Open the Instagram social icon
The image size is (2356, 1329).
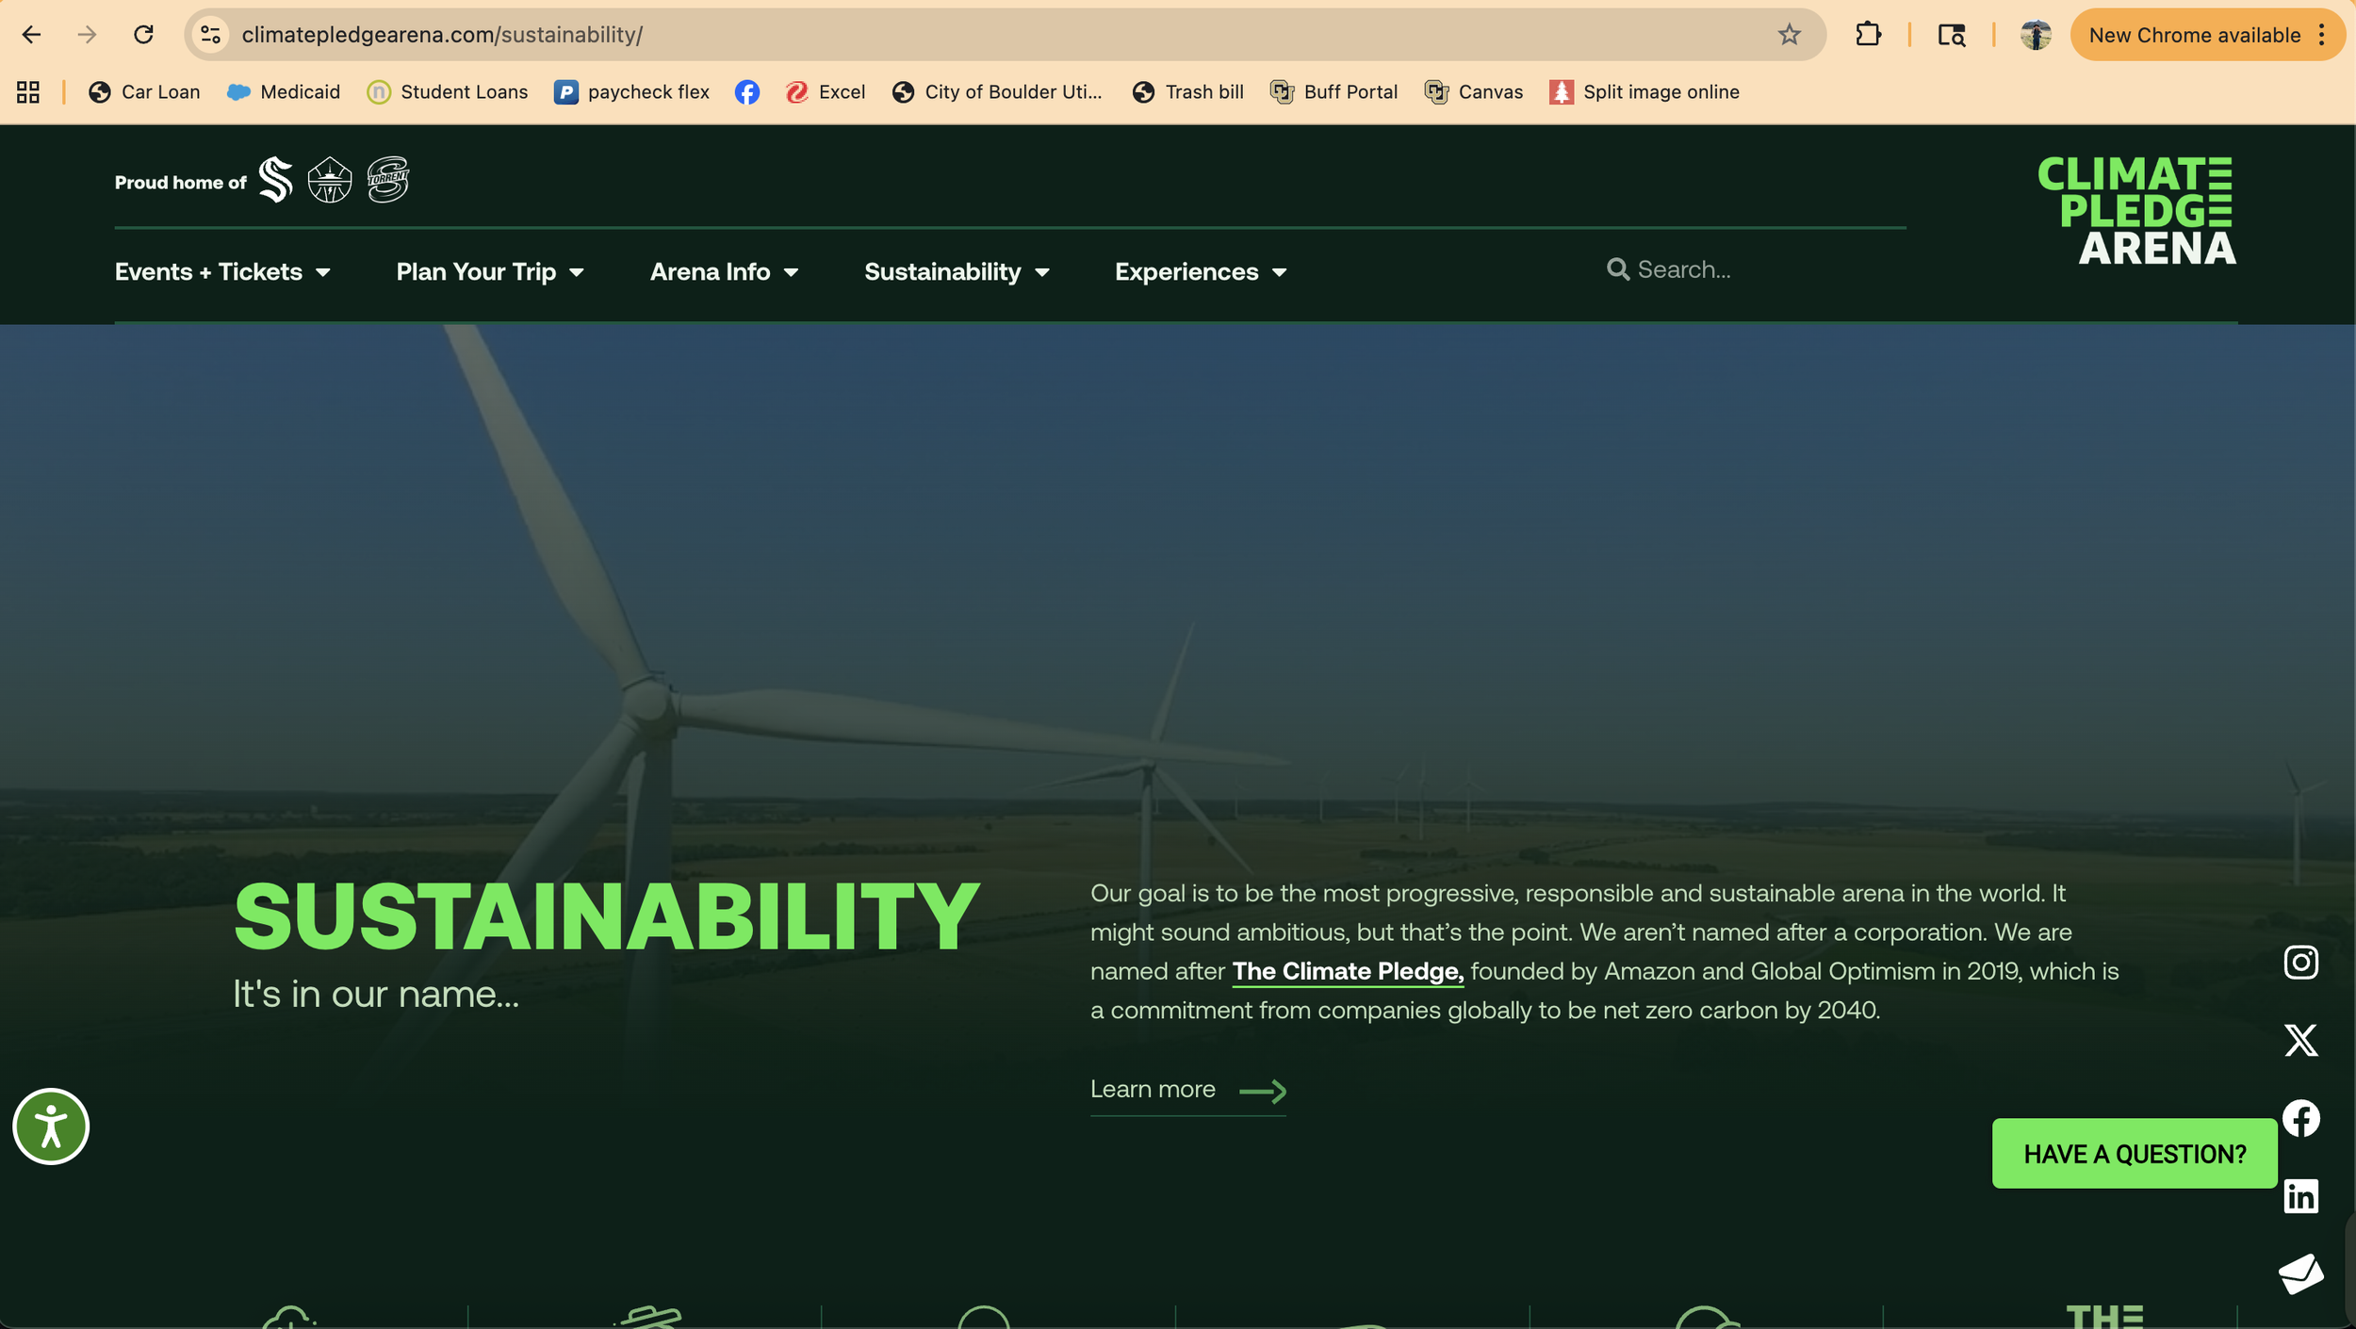[x=2300, y=962]
